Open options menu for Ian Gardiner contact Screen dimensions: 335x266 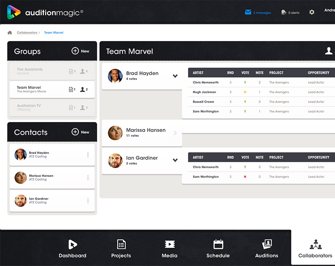coord(88,201)
